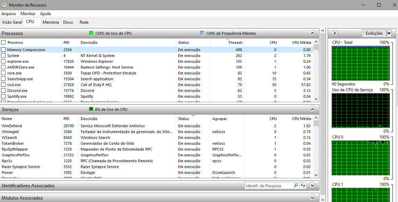The height and width of the screenshot is (202, 398).
Task: Click the Uso da CPU de Serviço graph
Action: click(x=361, y=111)
